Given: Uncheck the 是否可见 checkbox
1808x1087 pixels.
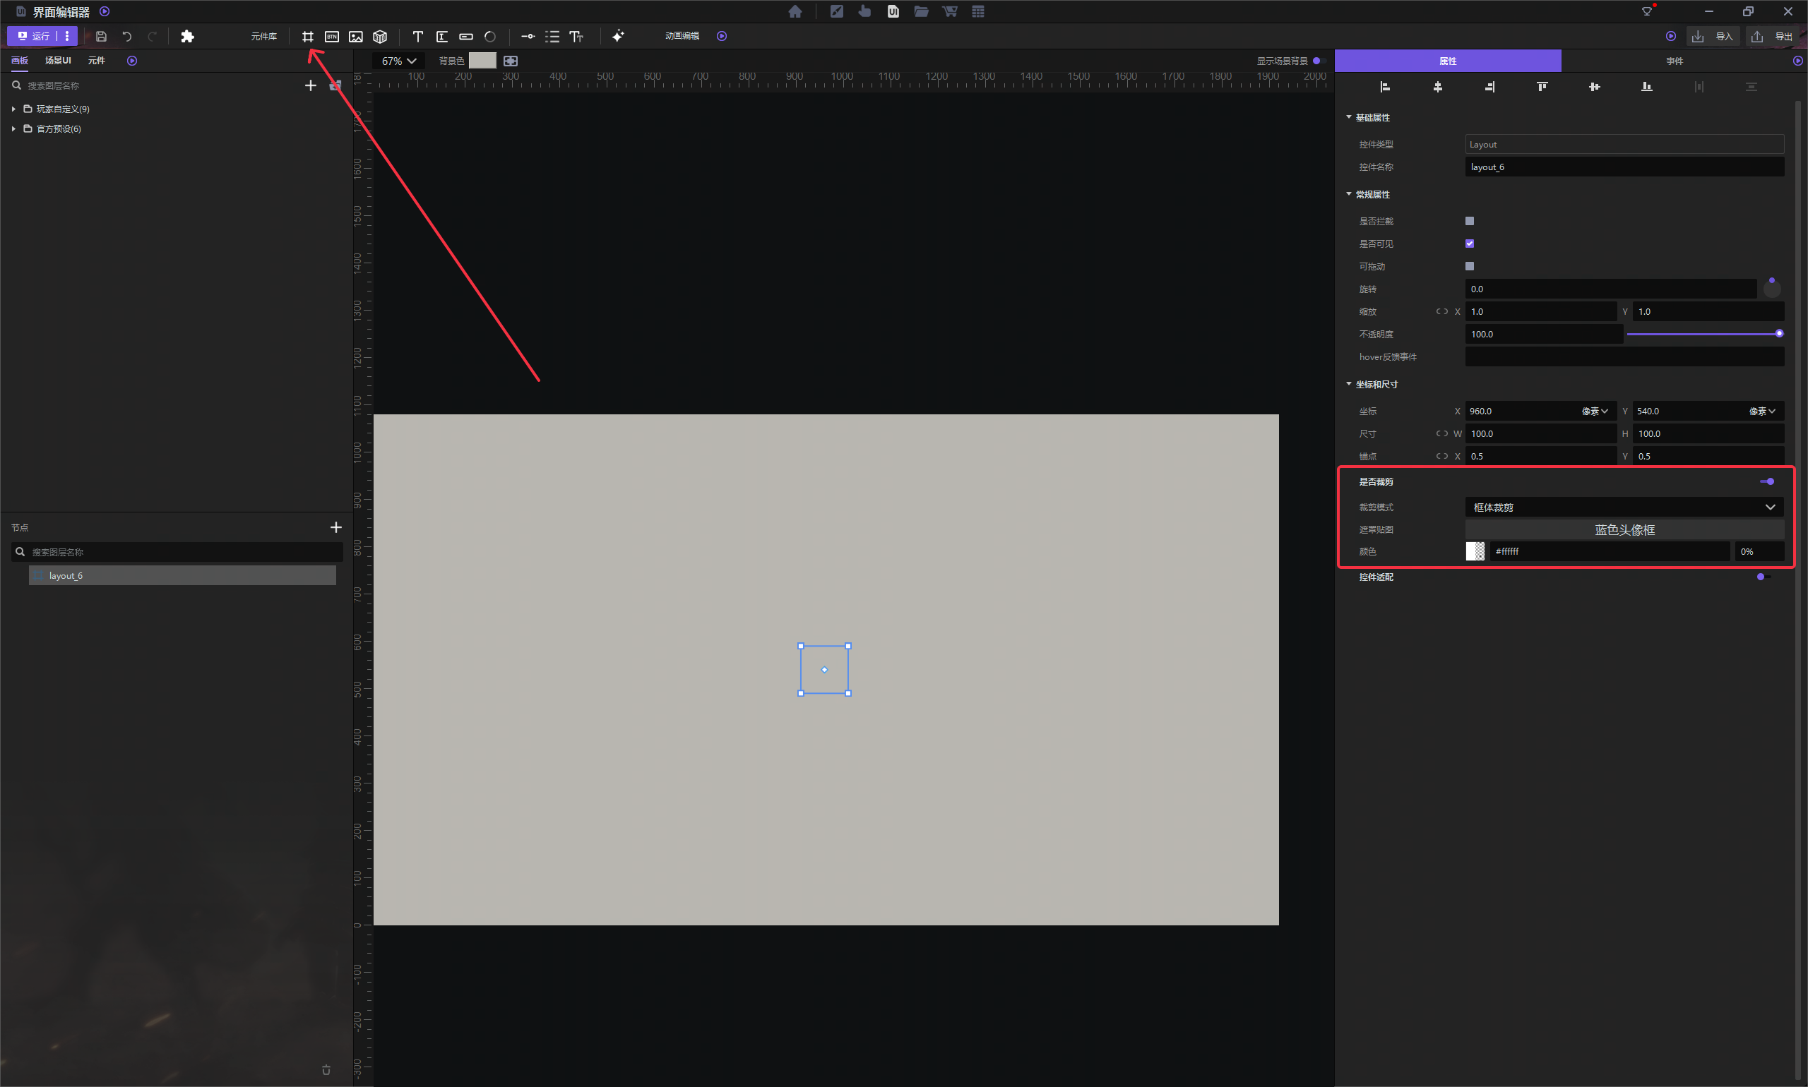Looking at the screenshot, I should point(1470,244).
